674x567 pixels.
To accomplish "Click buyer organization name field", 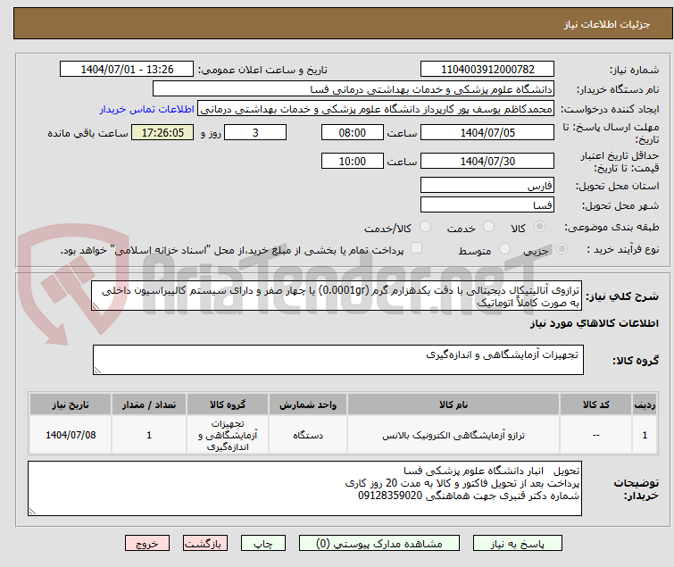I will coord(353,89).
